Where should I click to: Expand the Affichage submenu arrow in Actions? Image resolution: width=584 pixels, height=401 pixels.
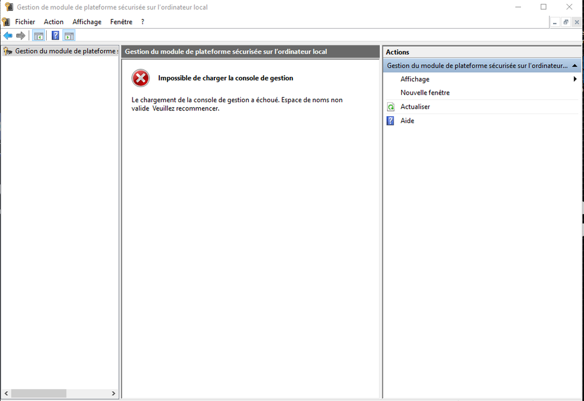coord(575,79)
